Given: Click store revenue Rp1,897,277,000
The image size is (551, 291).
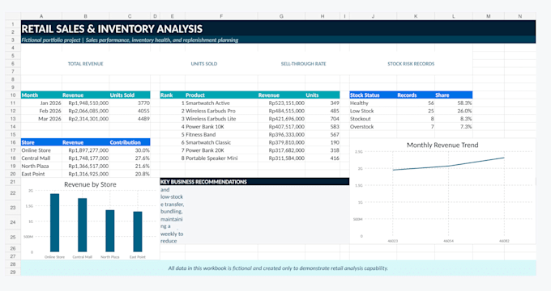Looking at the screenshot, I should (85, 150).
